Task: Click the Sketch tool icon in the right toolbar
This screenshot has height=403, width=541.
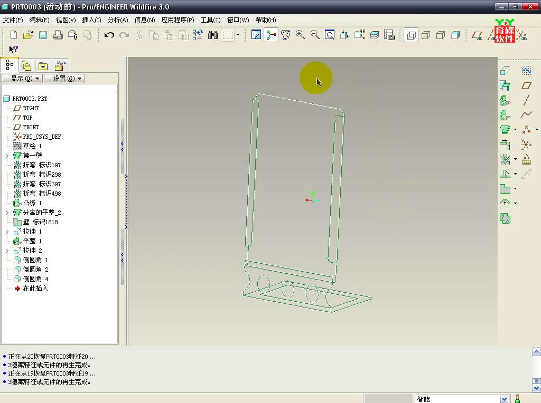Action: [527, 71]
